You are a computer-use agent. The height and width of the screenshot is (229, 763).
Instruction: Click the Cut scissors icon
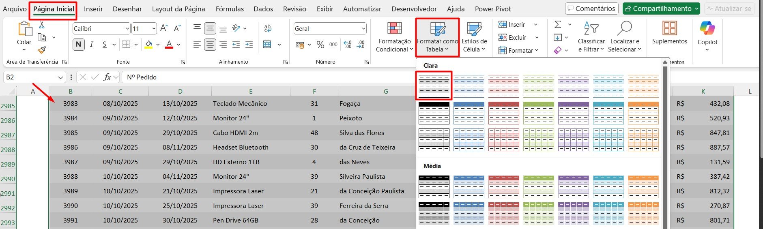pos(42,25)
